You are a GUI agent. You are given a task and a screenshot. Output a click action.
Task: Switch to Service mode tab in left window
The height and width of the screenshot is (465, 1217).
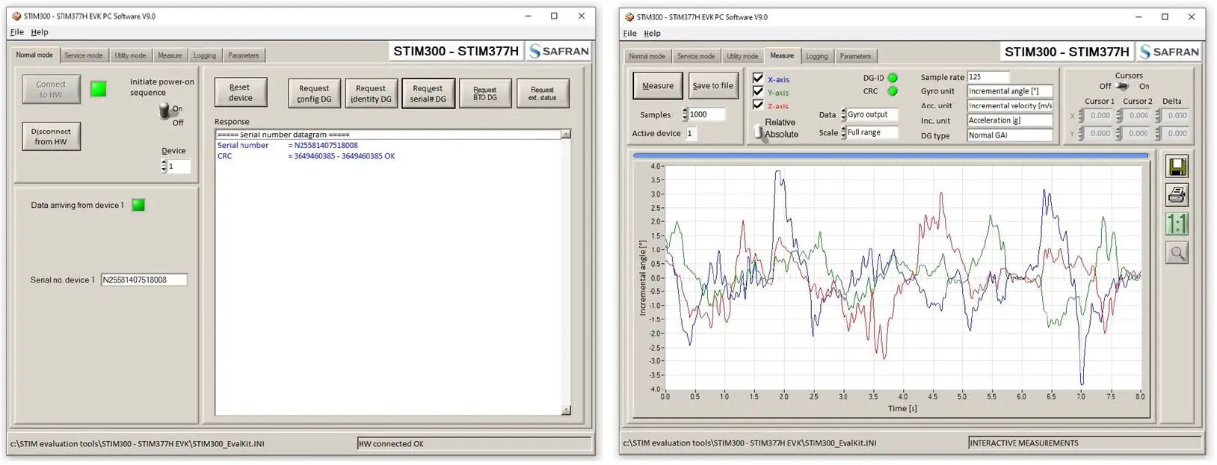coord(83,55)
